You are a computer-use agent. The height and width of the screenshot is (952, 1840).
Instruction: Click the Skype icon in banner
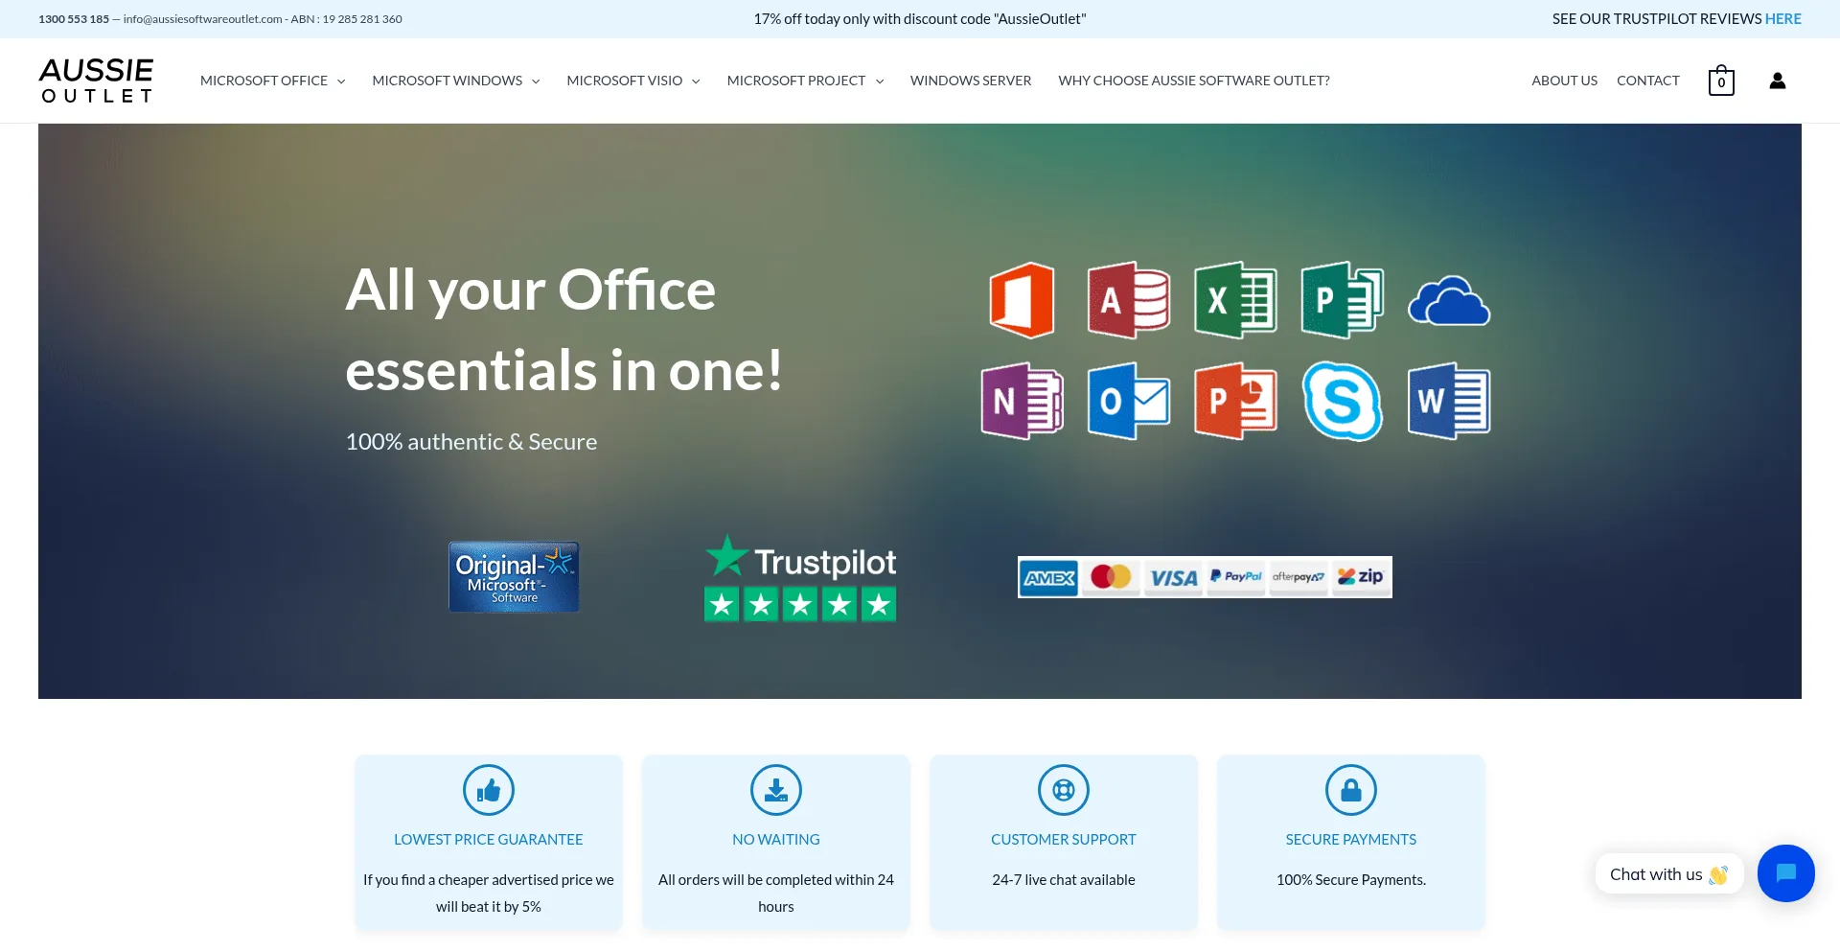(1342, 402)
